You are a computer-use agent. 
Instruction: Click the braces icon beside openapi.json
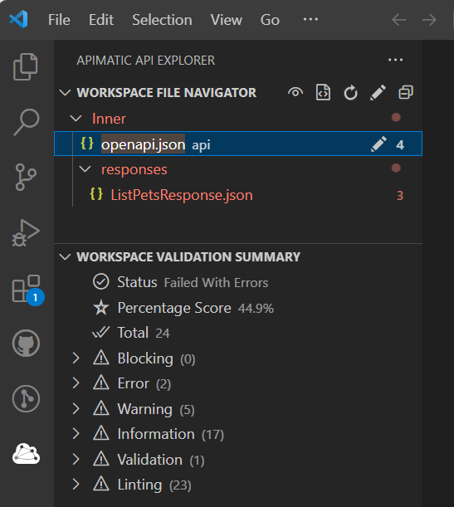[87, 144]
